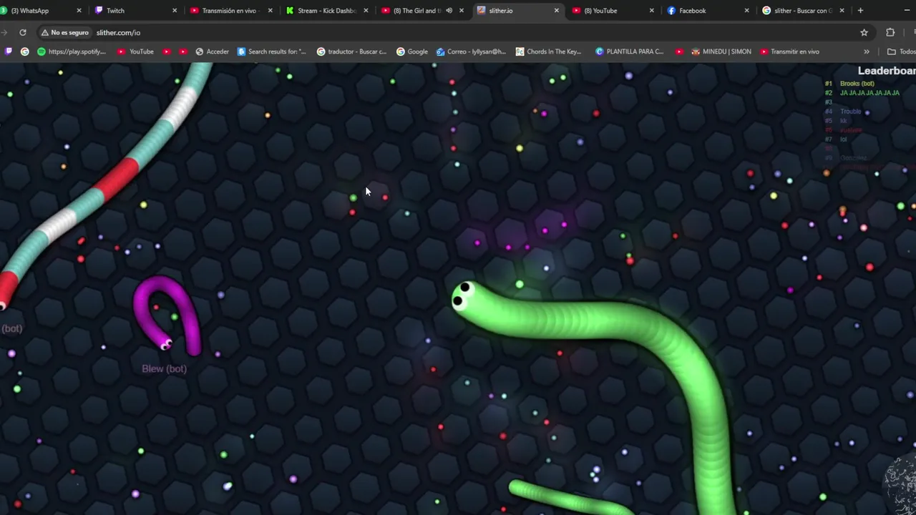Mute audio on The Girl and tab
This screenshot has width=916, height=515.
point(449,11)
